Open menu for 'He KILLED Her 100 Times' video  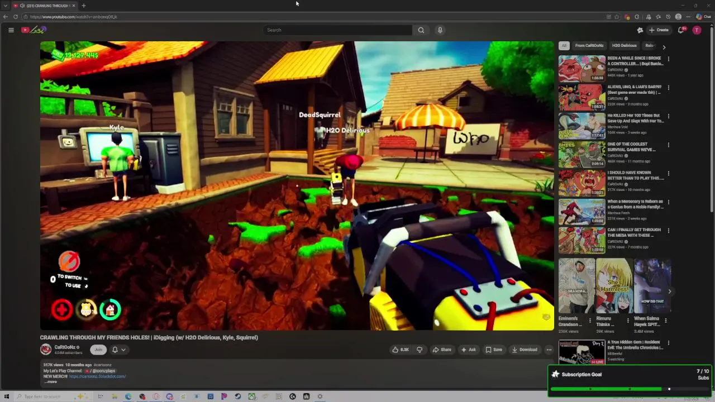669,116
